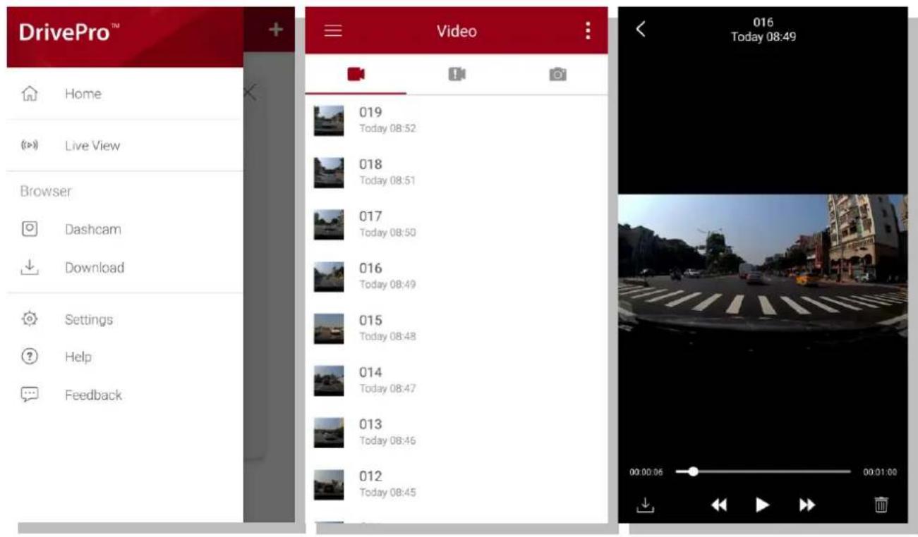The width and height of the screenshot is (918, 537).
Task: Open the hamburger menu in Video screen
Action: click(x=332, y=31)
